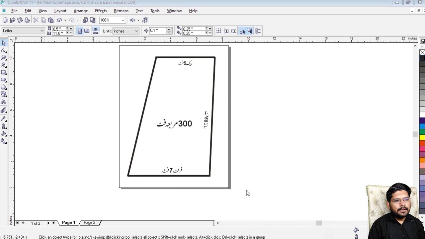Expand the application launcher dropdown arrow

click(x=138, y=20)
